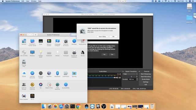Open Time Machine preferences
This screenshot has height=110, width=196.
(57, 86)
